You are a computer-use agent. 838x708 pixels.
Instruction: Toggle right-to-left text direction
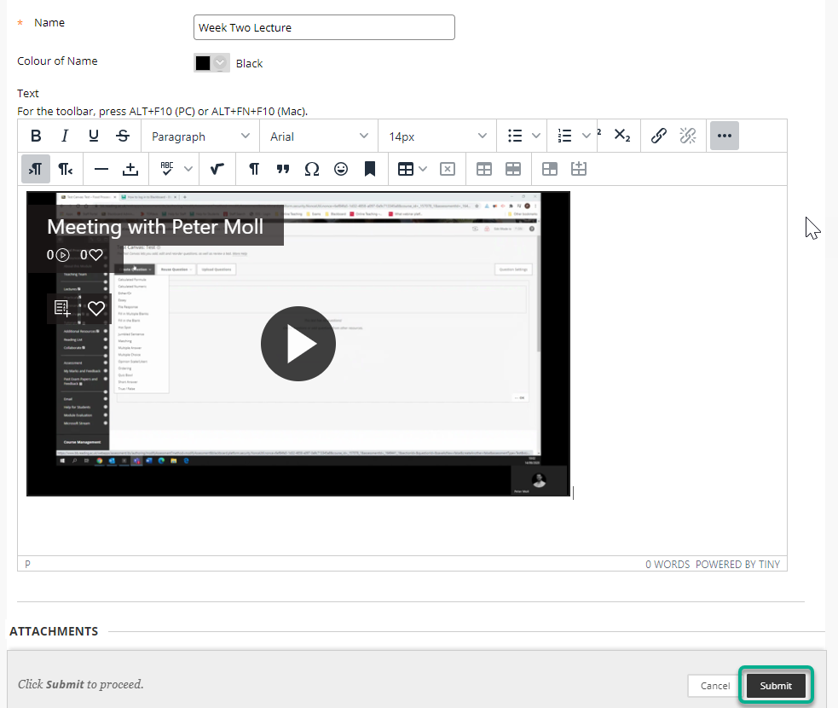click(x=66, y=169)
